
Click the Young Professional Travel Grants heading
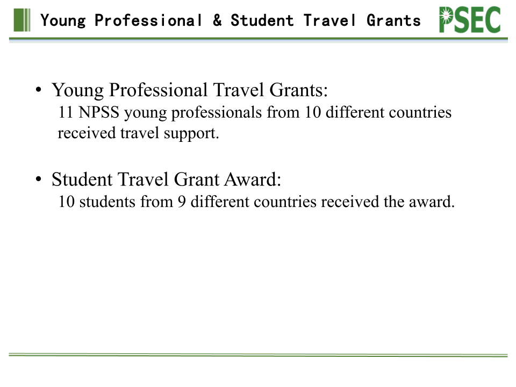190,90
